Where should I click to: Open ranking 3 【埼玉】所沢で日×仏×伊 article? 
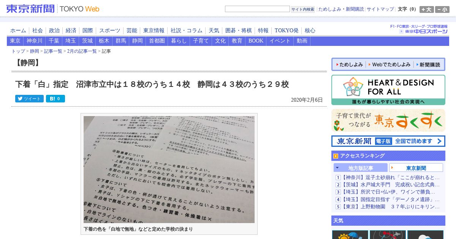coord(388,192)
